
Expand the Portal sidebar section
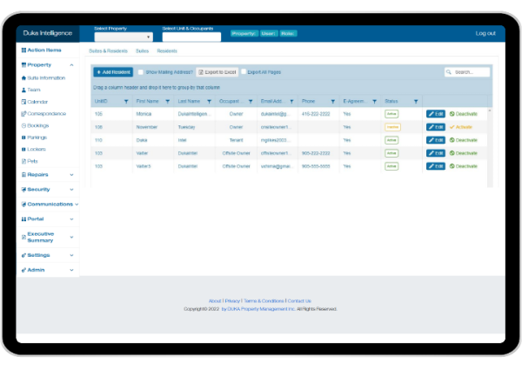(71, 219)
